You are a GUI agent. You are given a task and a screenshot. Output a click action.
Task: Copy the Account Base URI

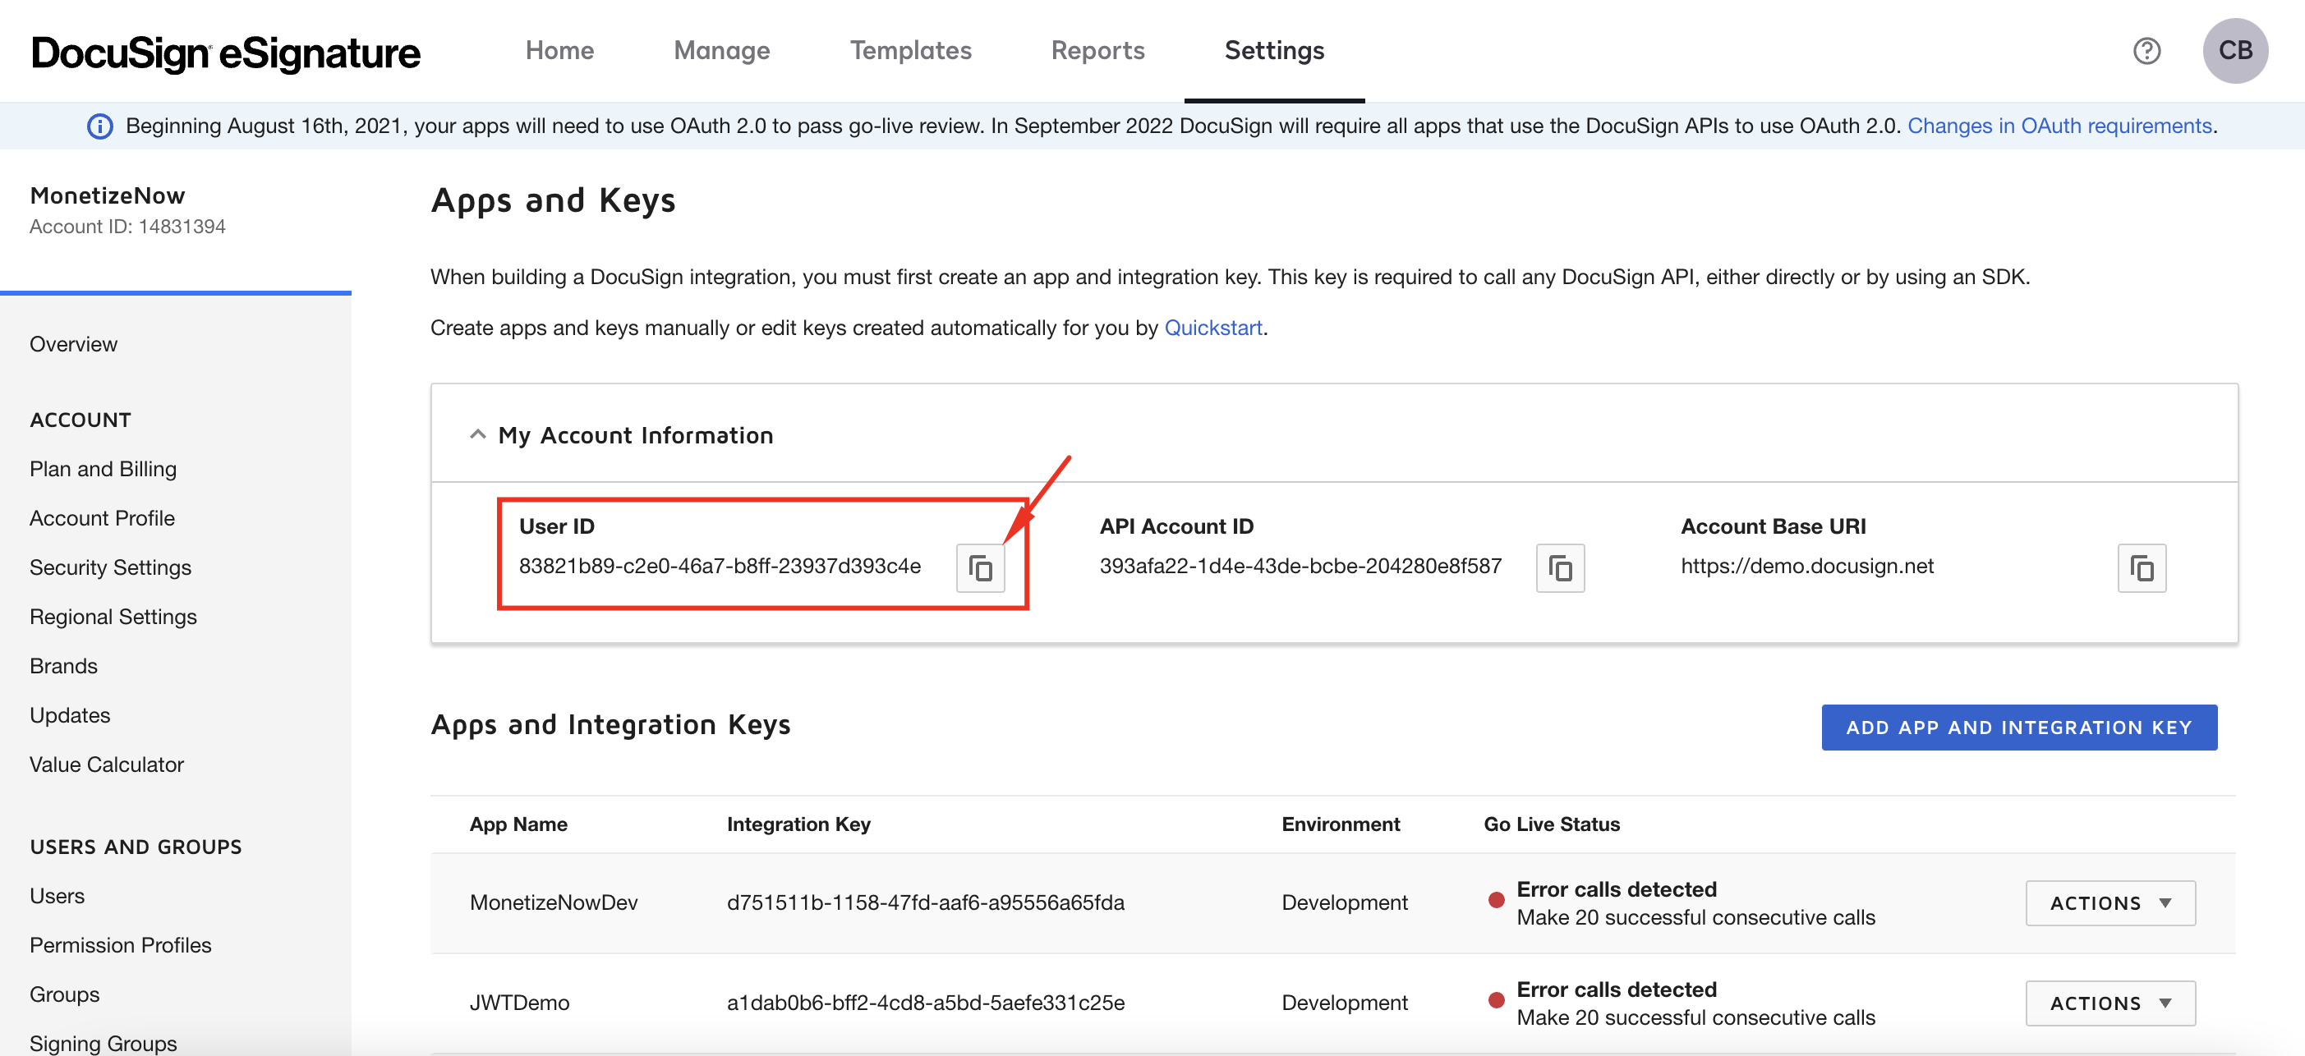pos(2142,567)
